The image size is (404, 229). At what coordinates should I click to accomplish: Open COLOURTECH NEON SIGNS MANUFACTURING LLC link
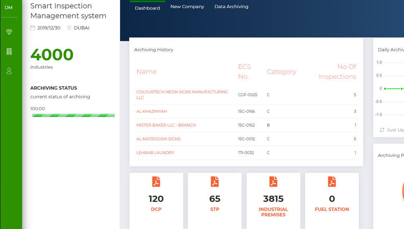point(182,95)
